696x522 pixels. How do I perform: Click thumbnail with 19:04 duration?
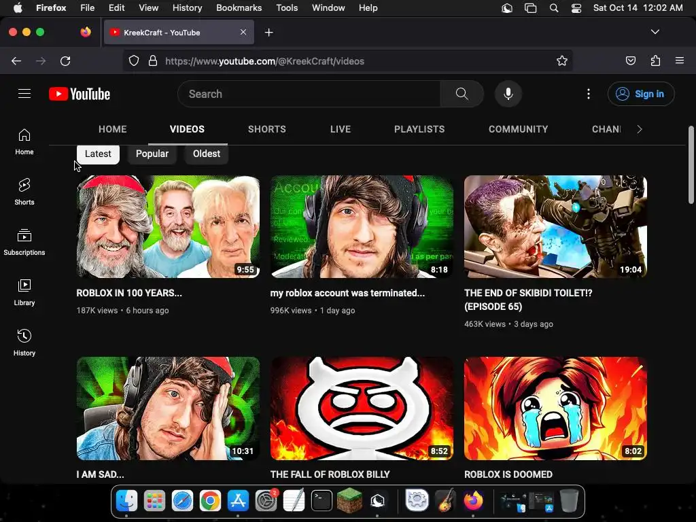click(555, 227)
